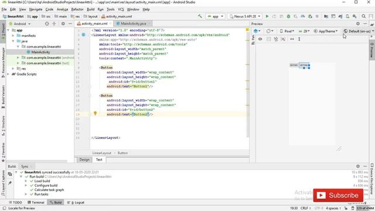The height and width of the screenshot is (211, 375).
Task: Open the Profiler gauge icon in toolbar
Action: [303, 16]
